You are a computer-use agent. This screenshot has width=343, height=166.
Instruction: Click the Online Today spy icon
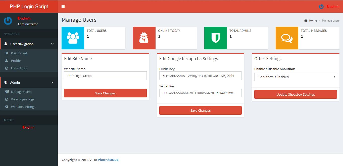[x=144, y=38]
